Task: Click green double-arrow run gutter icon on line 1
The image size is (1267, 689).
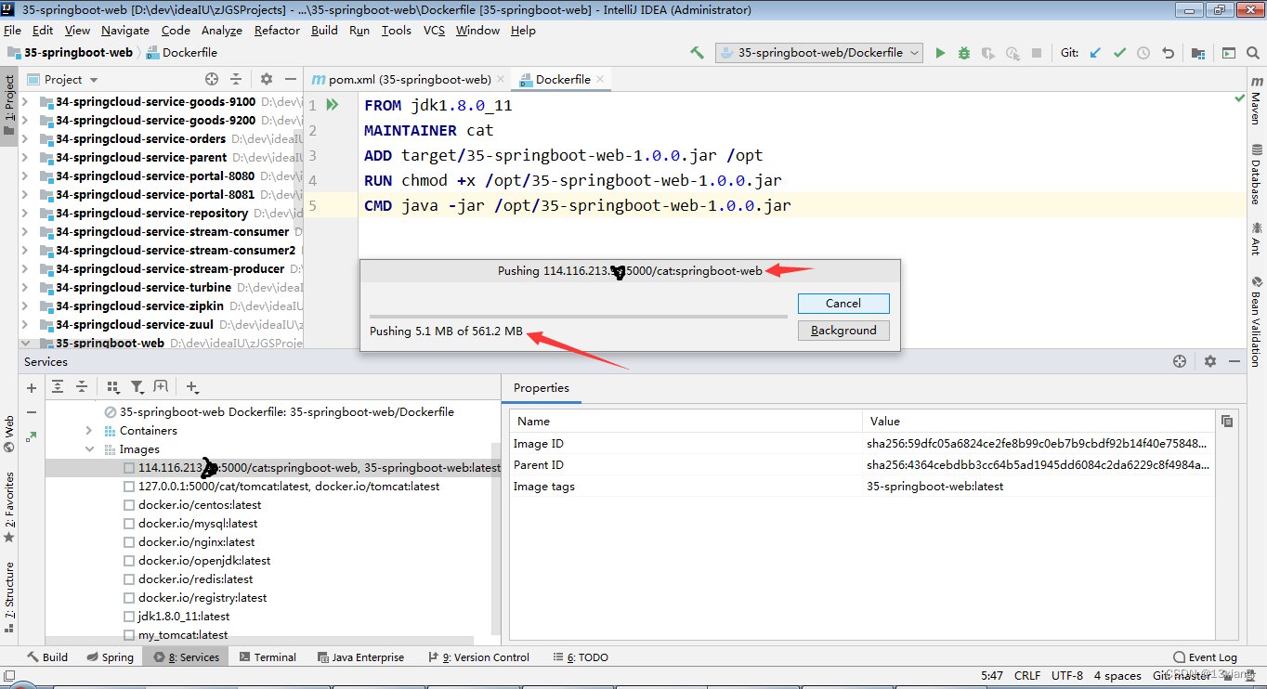Action: click(333, 105)
